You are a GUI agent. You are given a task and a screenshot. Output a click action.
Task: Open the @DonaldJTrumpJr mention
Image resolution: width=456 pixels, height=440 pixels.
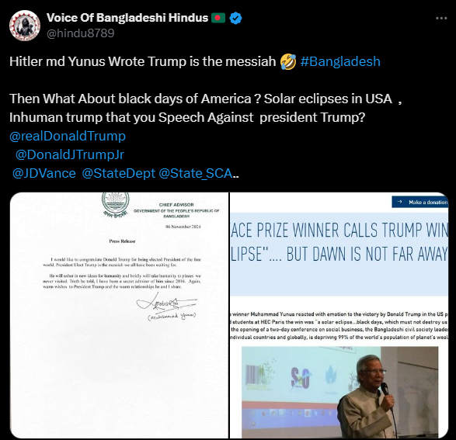70,154
